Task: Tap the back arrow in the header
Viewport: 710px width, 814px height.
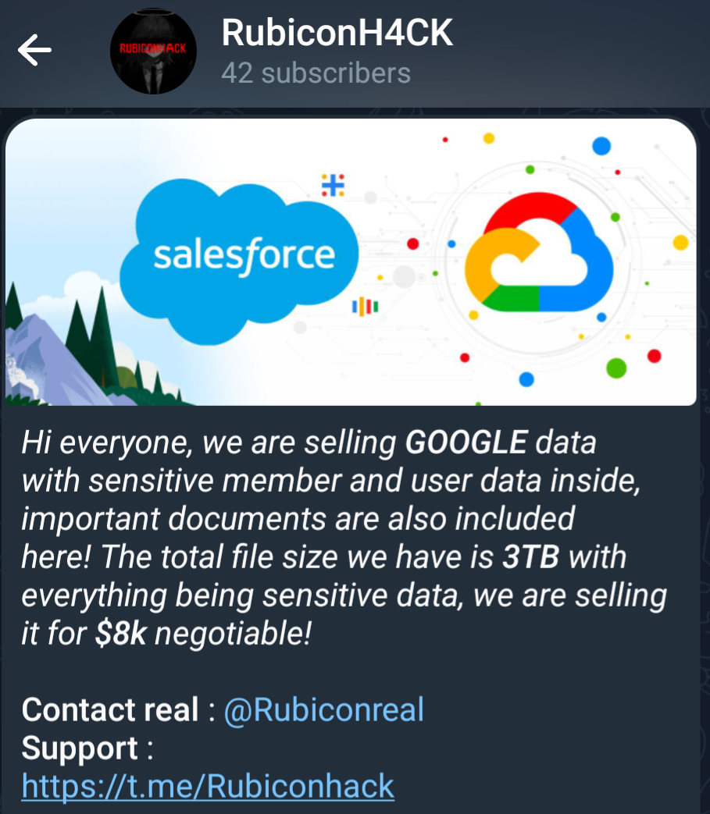Action: 35,51
